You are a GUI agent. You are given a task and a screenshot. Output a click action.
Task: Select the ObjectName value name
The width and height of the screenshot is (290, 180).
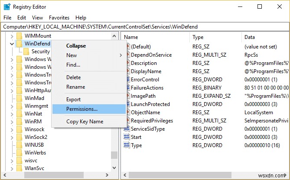(145, 112)
